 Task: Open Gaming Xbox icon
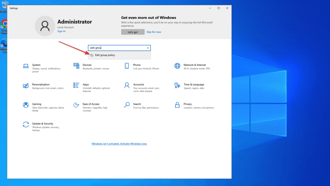[x=26, y=105]
